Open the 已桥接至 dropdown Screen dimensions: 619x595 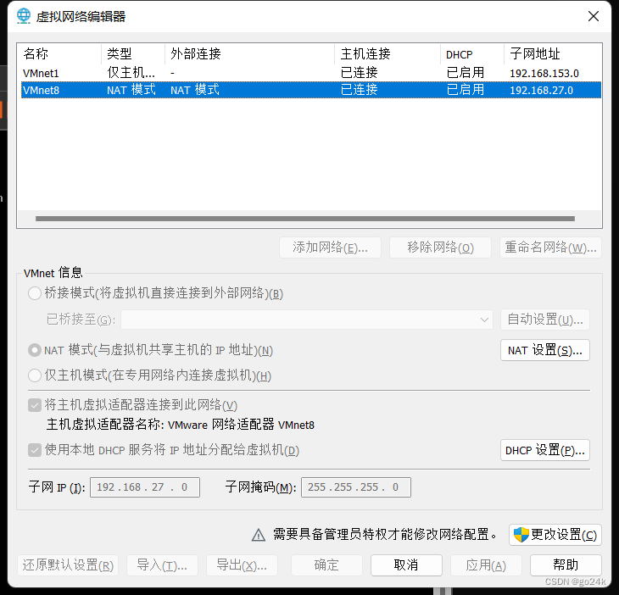(x=307, y=320)
